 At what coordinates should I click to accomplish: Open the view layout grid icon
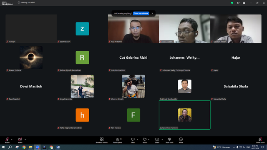pyautogui.click(x=244, y=3)
